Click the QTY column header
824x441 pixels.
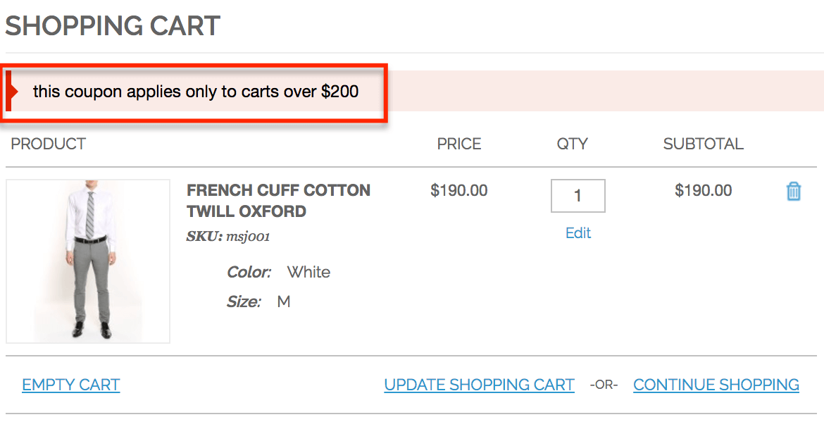click(x=572, y=144)
